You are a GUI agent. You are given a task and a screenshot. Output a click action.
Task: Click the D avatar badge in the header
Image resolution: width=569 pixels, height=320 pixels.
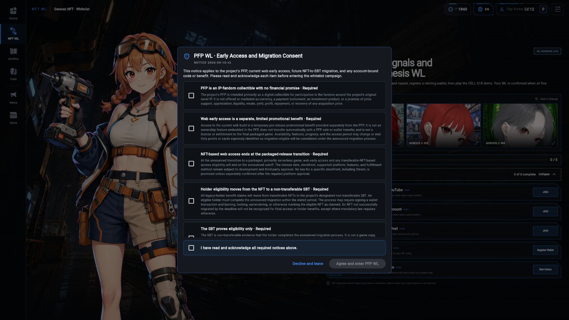pyautogui.click(x=543, y=9)
